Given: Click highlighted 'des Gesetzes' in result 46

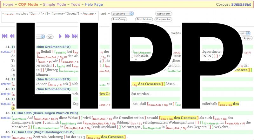Looking at the screenshot, I should point(112,137).
